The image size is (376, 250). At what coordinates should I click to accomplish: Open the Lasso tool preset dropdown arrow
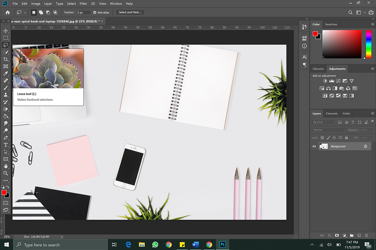pyautogui.click(x=25, y=12)
